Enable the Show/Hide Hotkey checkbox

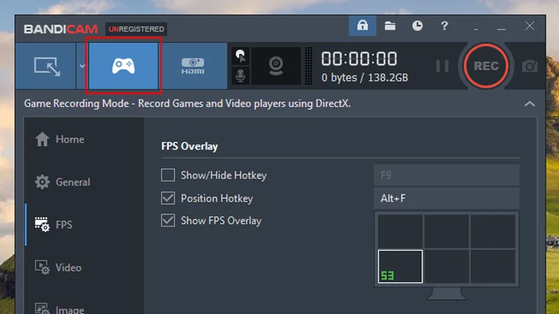click(168, 175)
